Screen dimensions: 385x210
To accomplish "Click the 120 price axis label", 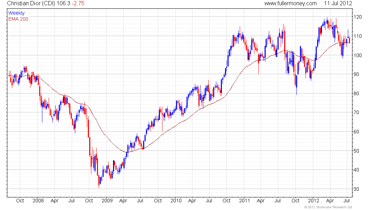I will (x=357, y=17).
